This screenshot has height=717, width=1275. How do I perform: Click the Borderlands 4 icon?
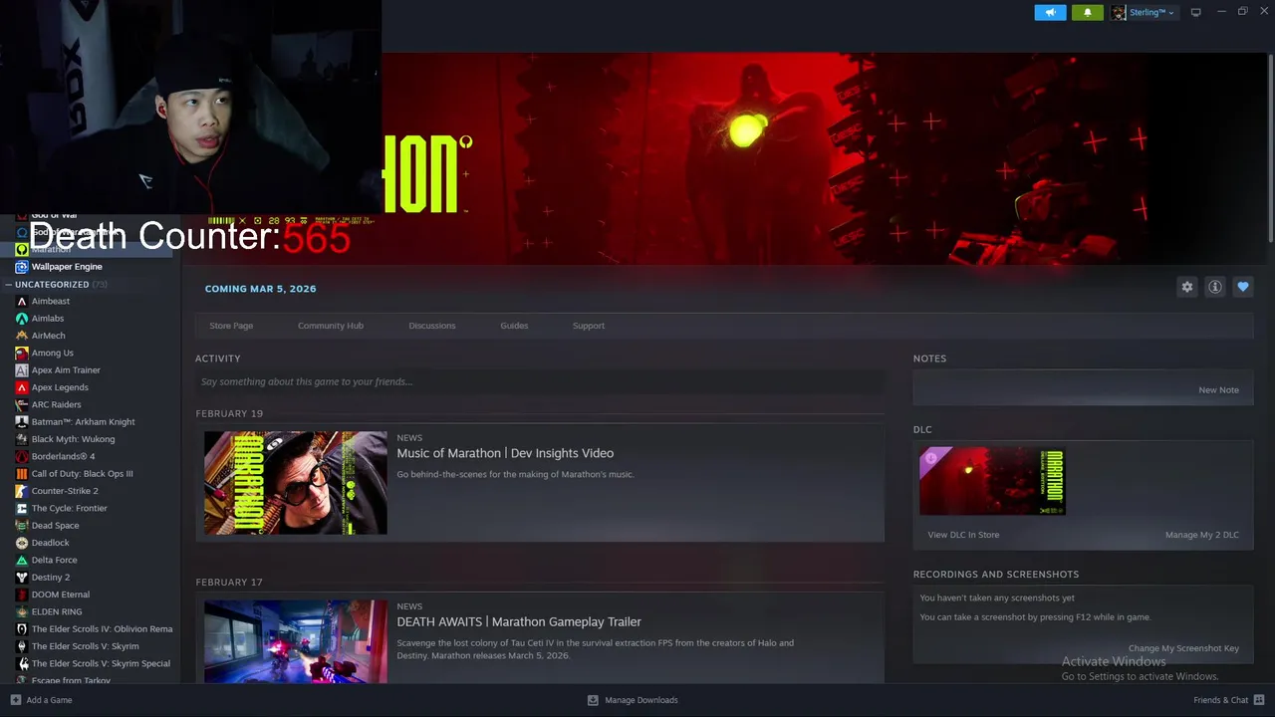[22, 456]
